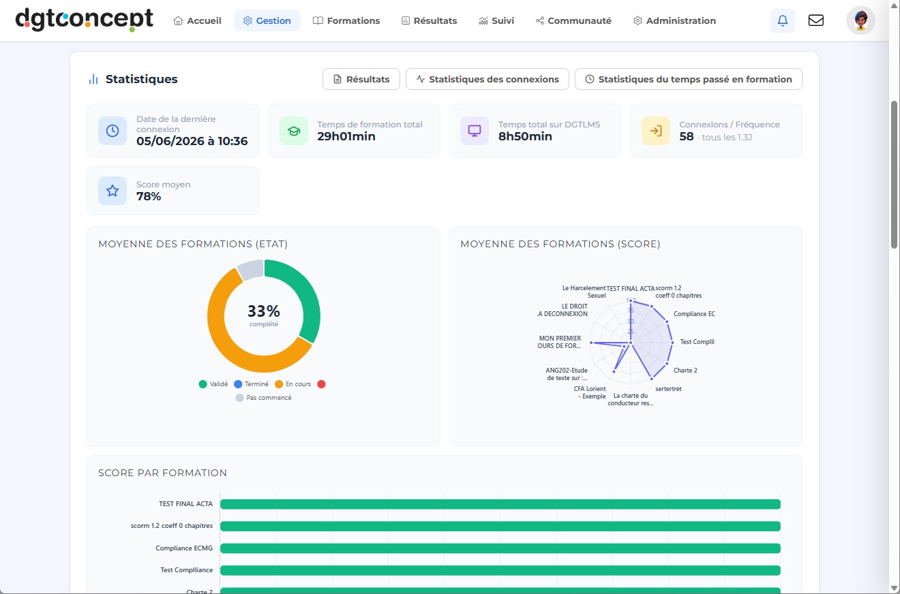Open the Gestion menu

tap(267, 20)
